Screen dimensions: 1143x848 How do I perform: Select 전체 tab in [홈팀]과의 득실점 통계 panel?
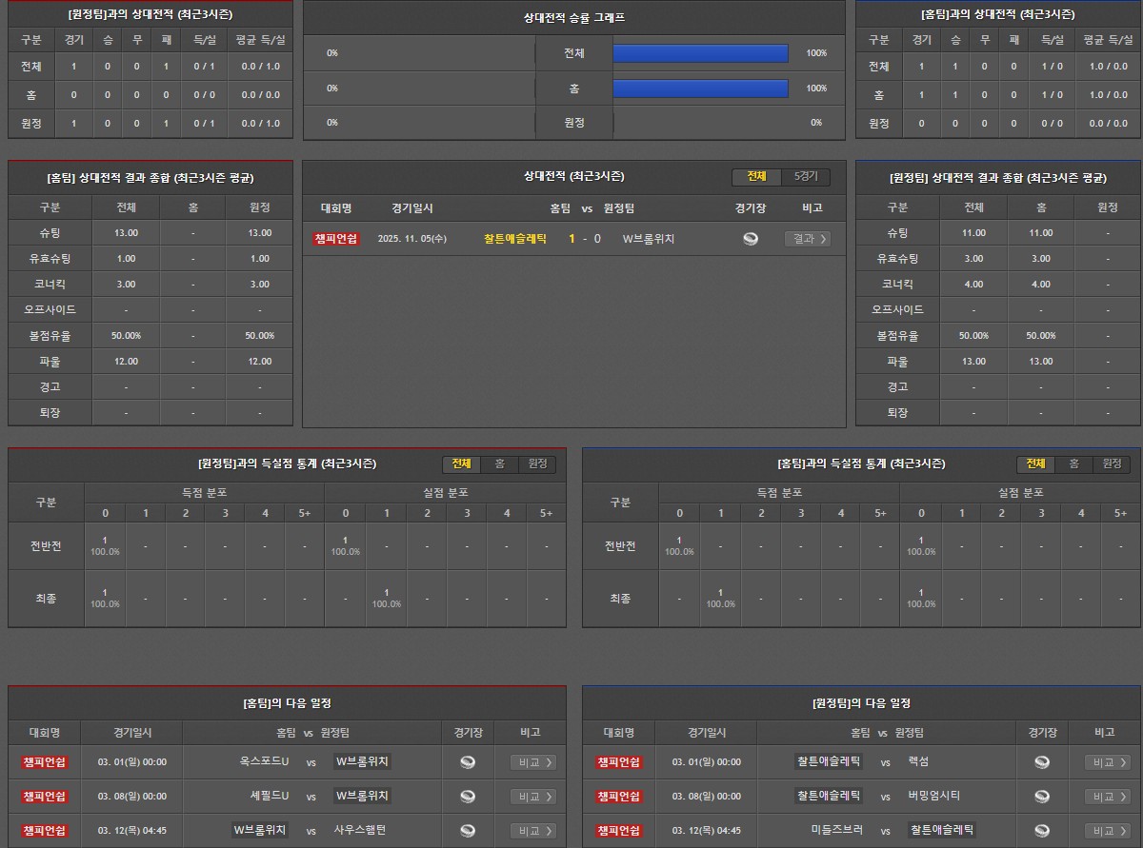(1035, 463)
